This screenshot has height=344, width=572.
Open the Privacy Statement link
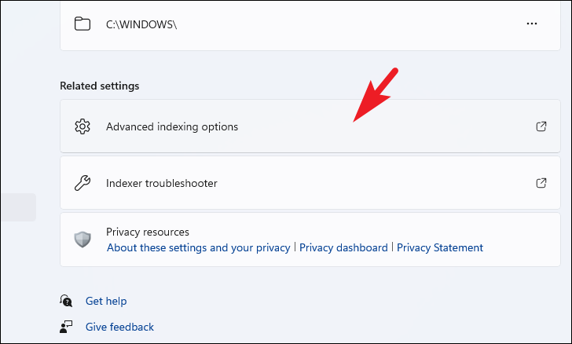[x=439, y=247]
